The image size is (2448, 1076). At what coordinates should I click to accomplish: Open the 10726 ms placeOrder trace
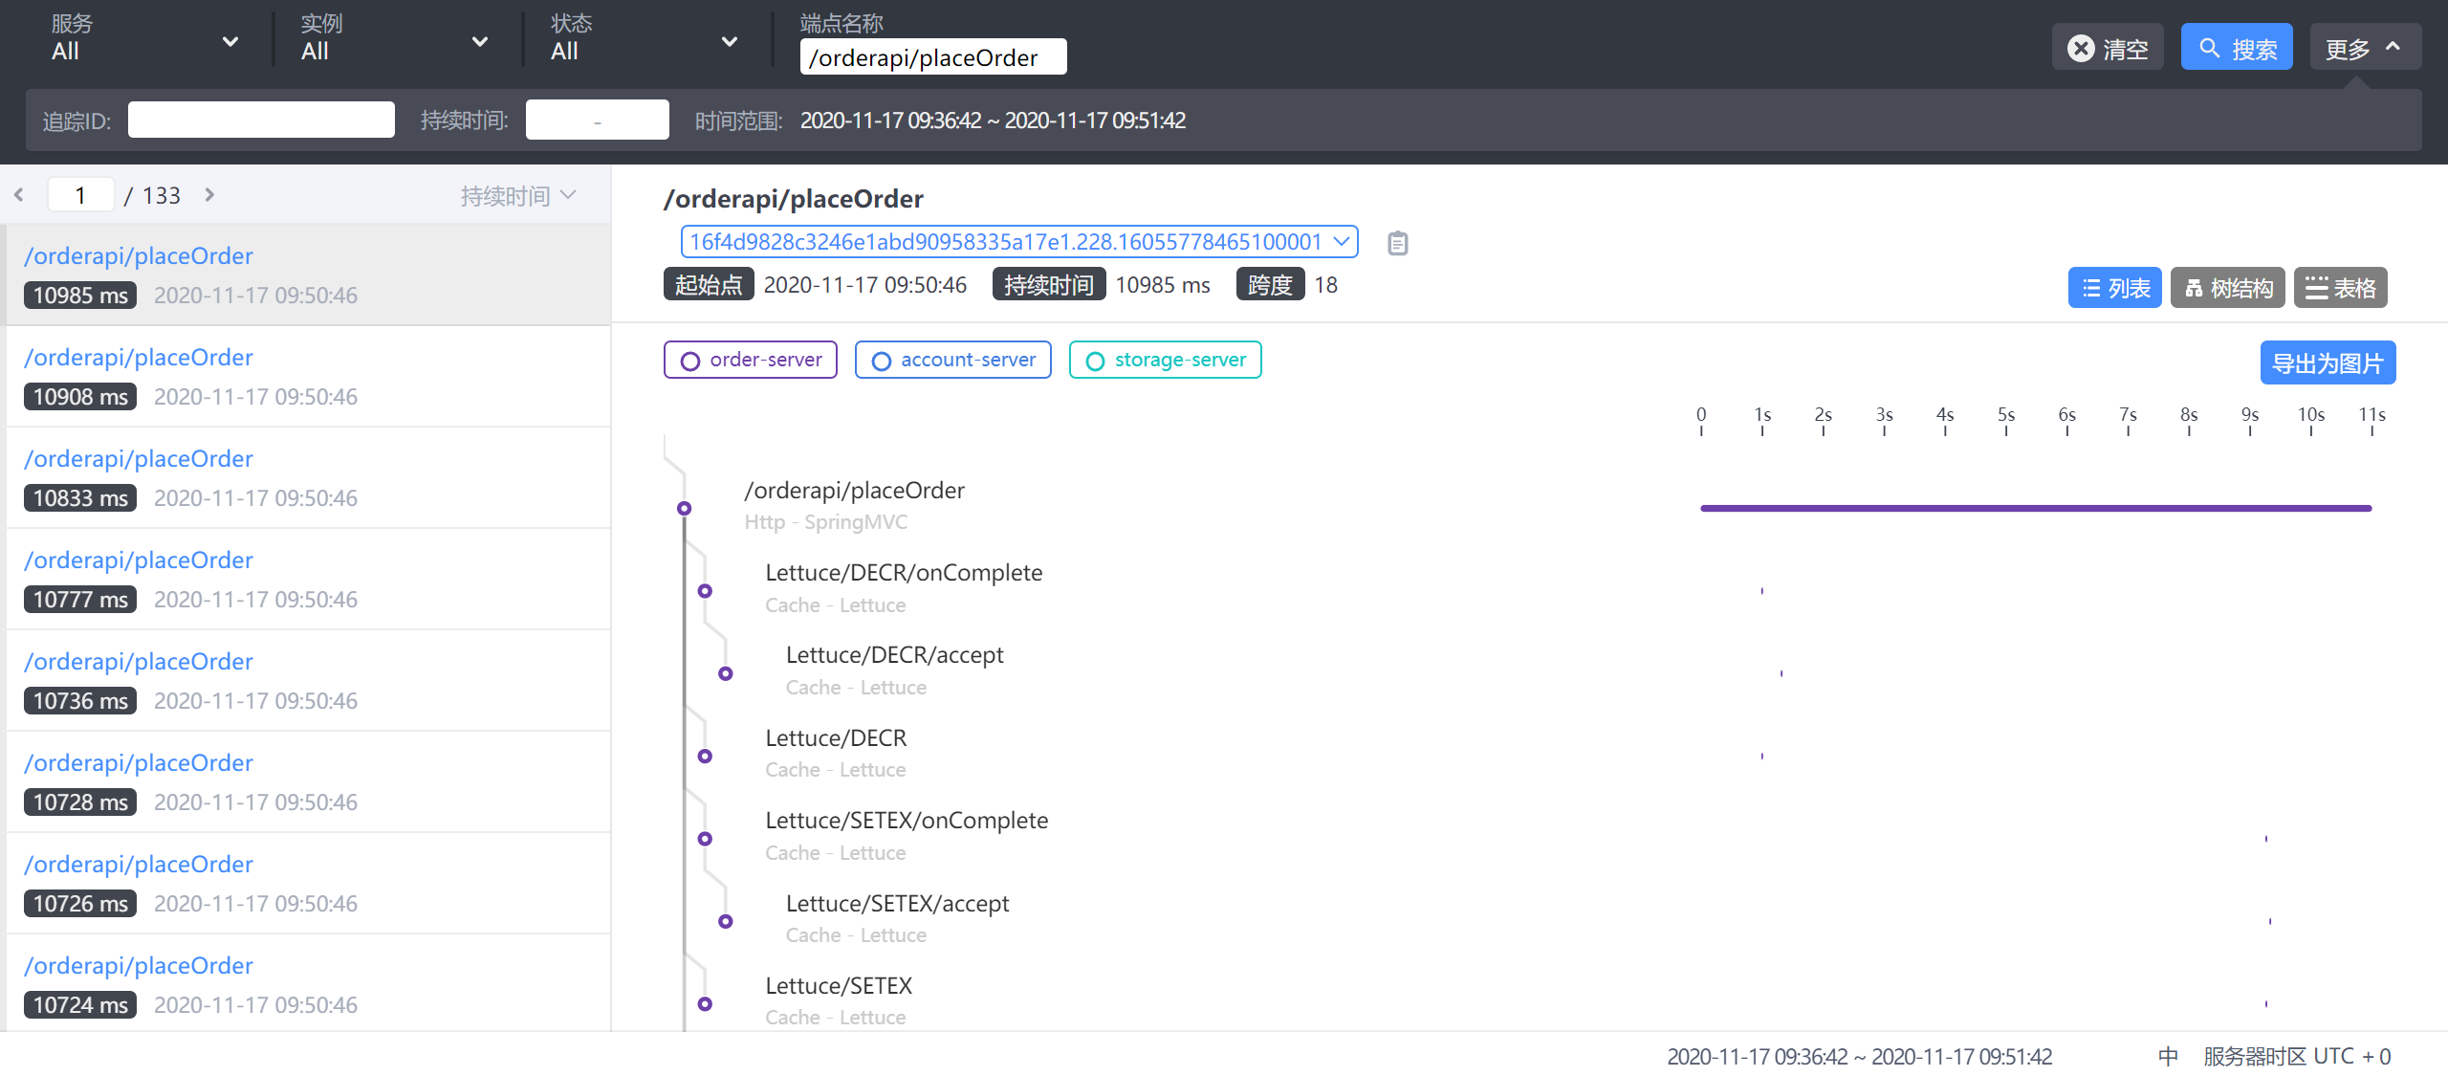coord(308,884)
